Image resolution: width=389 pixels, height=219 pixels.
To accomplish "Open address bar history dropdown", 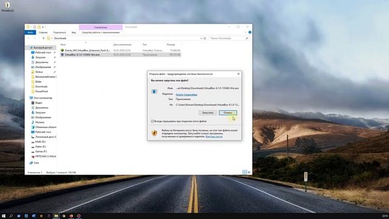I will pyautogui.click(x=201, y=38).
